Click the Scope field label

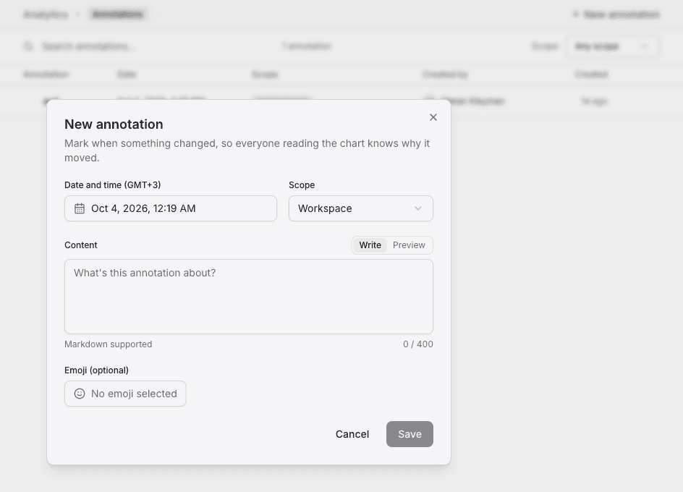(302, 184)
